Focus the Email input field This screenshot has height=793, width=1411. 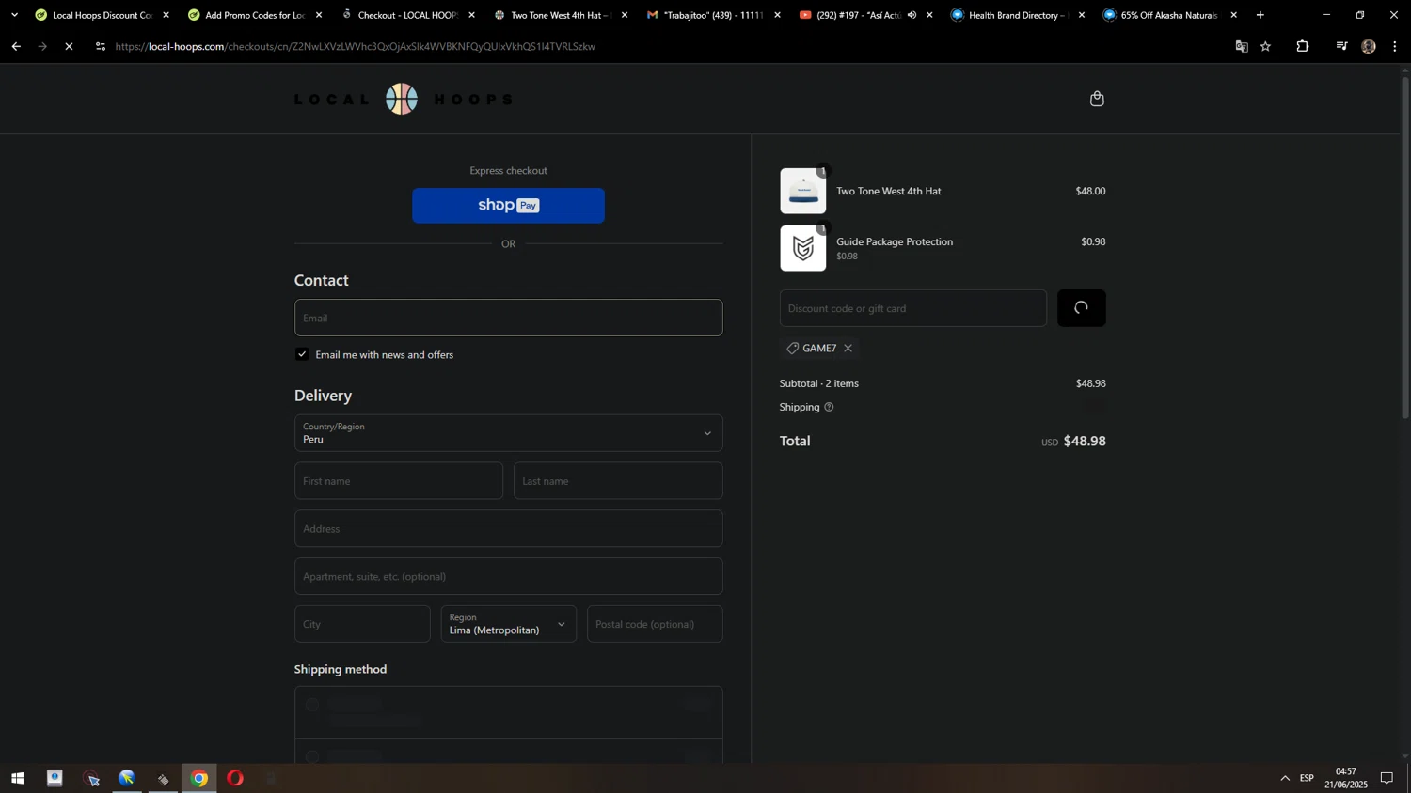pyautogui.click(x=509, y=318)
